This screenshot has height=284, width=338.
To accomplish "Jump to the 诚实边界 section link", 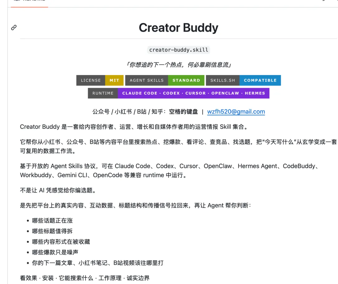I will [138, 278].
